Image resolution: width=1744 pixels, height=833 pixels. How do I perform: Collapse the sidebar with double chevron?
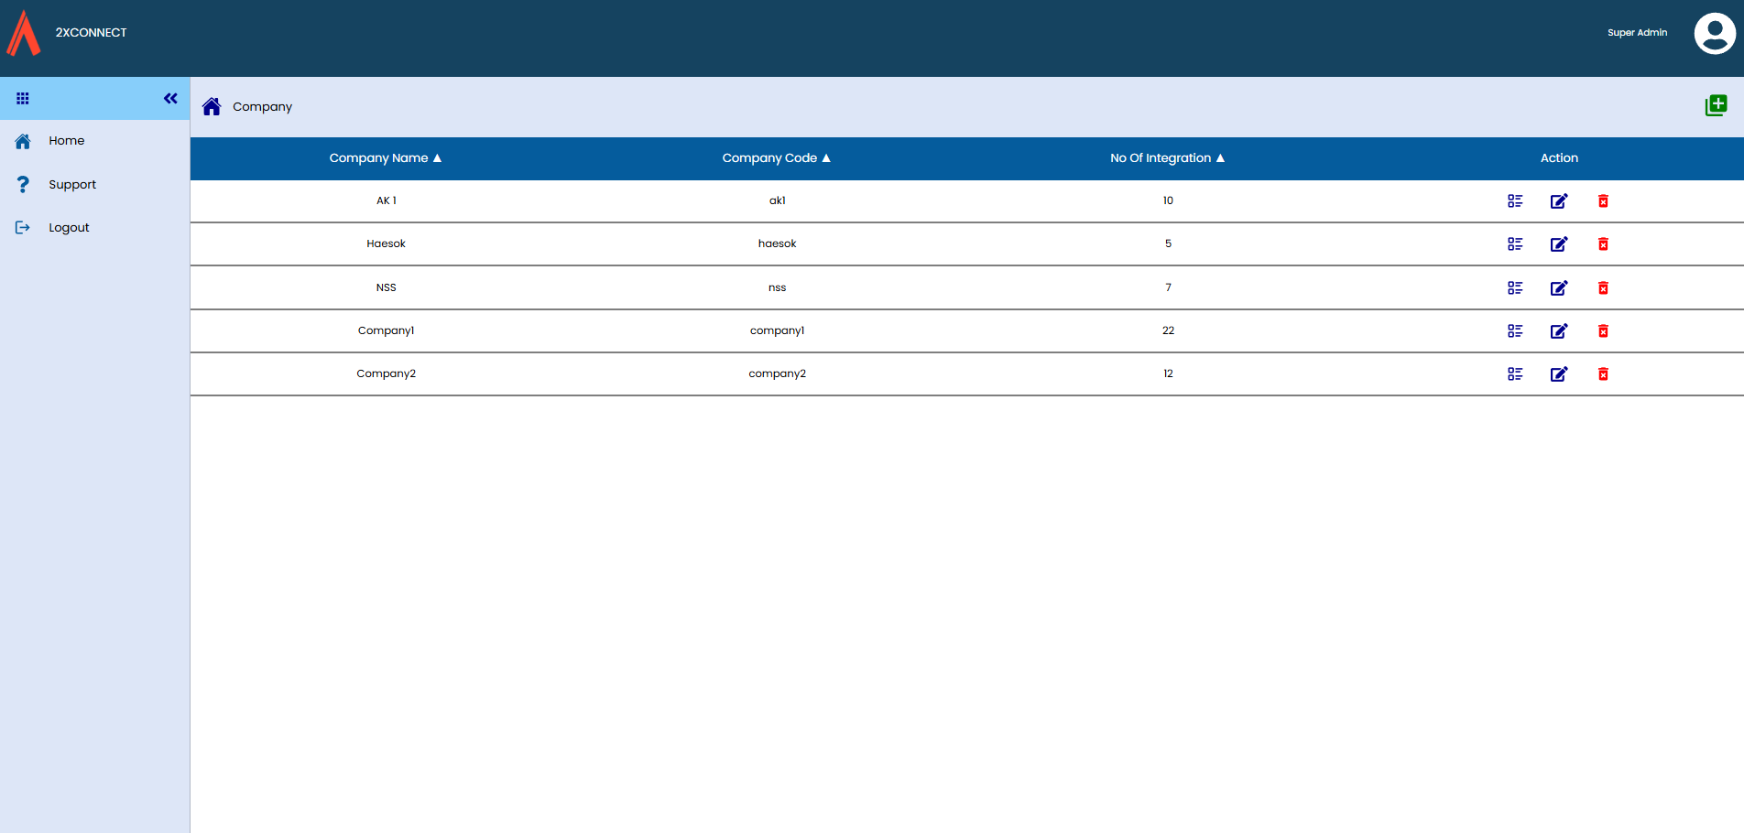click(x=170, y=99)
